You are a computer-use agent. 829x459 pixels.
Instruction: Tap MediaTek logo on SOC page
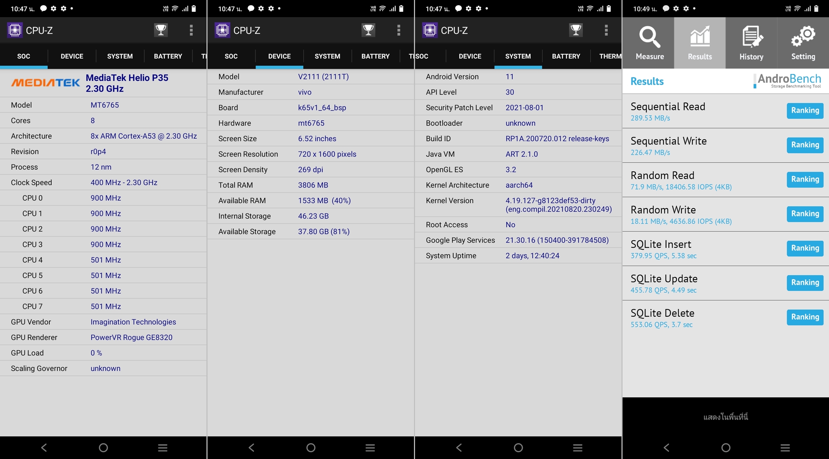45,83
